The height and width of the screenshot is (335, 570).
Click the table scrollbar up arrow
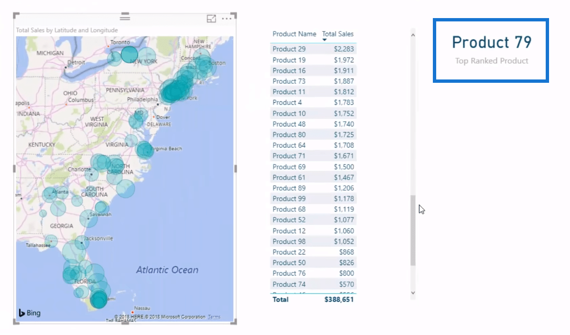point(413,35)
